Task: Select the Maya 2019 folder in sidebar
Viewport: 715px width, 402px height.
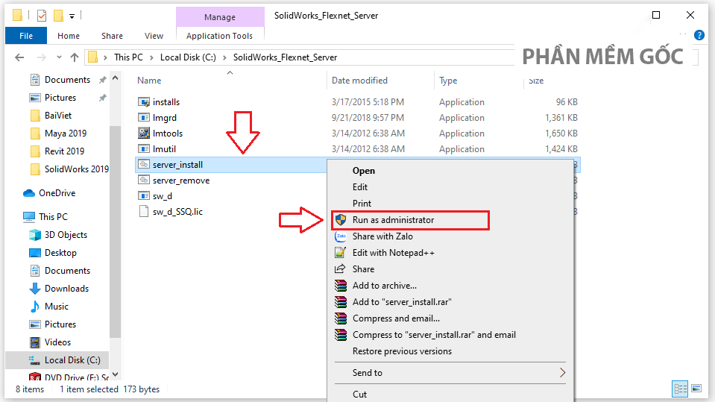Action: [x=65, y=134]
